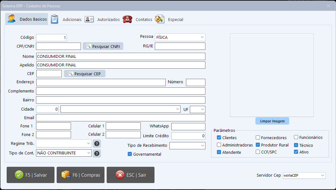
Task: Open the Pessoa dropdown showing FÍSICA
Action: click(x=180, y=37)
